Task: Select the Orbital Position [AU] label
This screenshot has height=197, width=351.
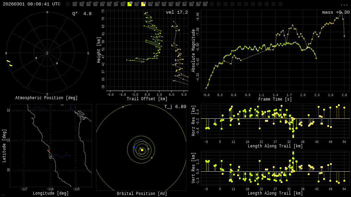Action: point(142,194)
